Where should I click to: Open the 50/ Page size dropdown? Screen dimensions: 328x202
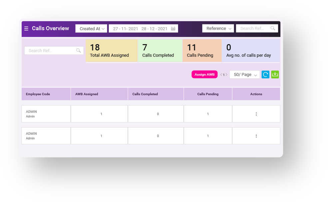tap(245, 74)
